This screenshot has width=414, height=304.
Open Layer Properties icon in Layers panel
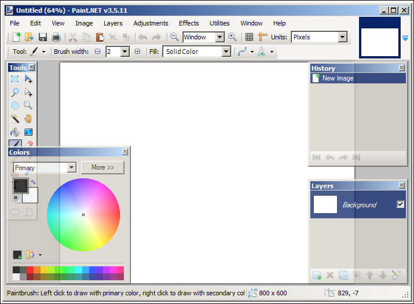[396, 275]
